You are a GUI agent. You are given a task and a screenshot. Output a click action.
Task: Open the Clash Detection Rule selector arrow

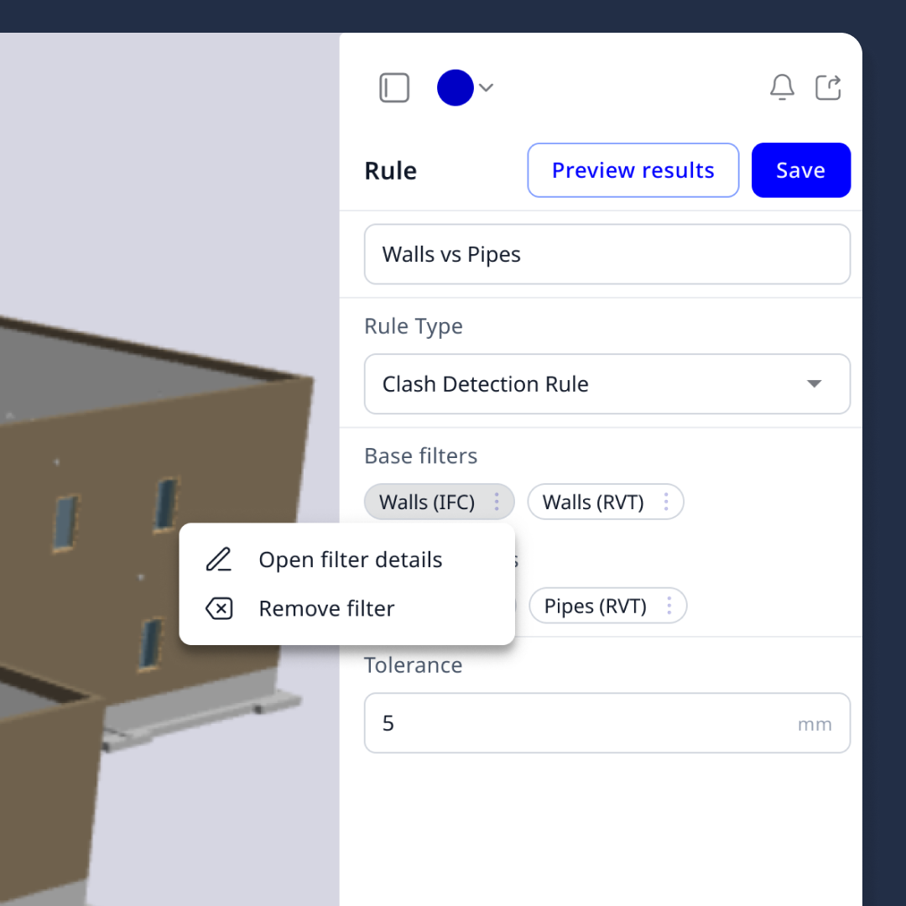(x=813, y=384)
